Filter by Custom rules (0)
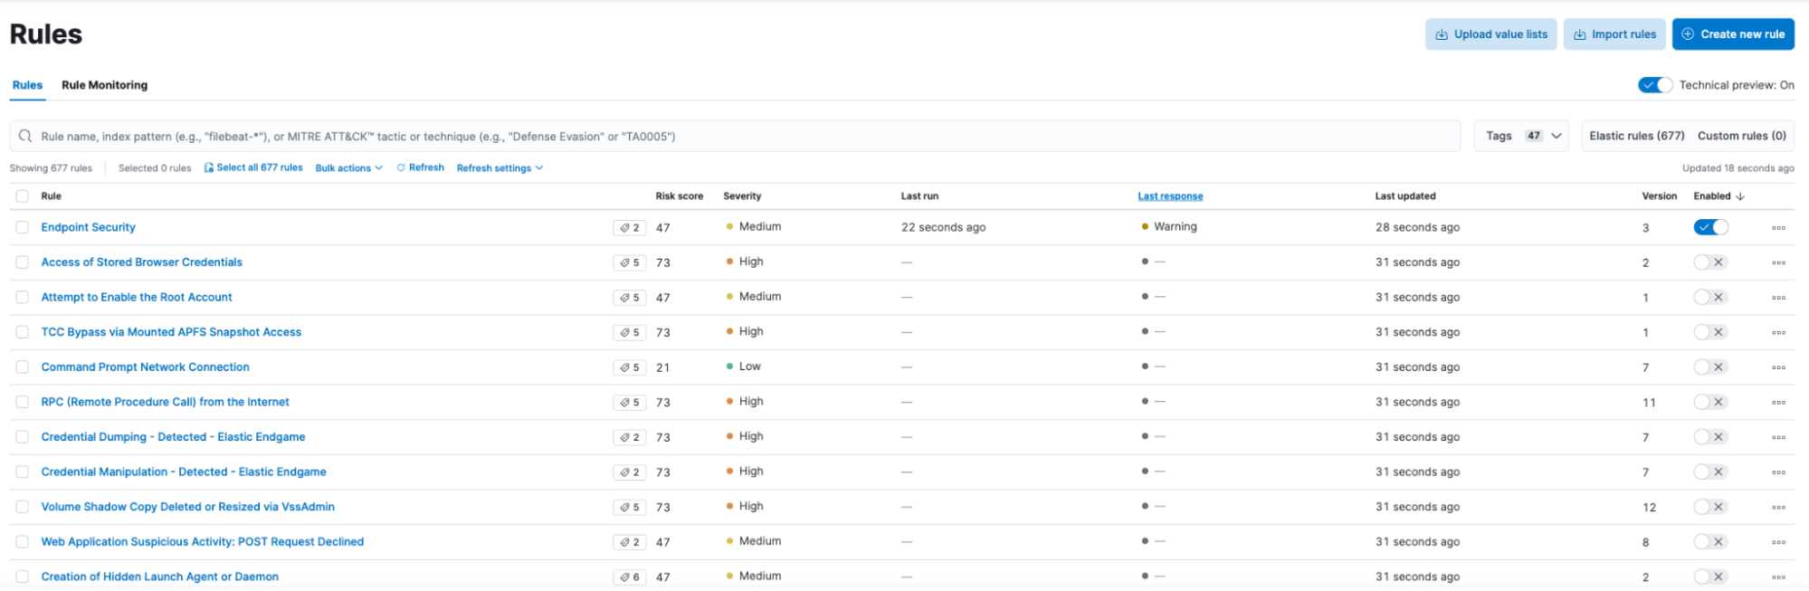 [1742, 136]
